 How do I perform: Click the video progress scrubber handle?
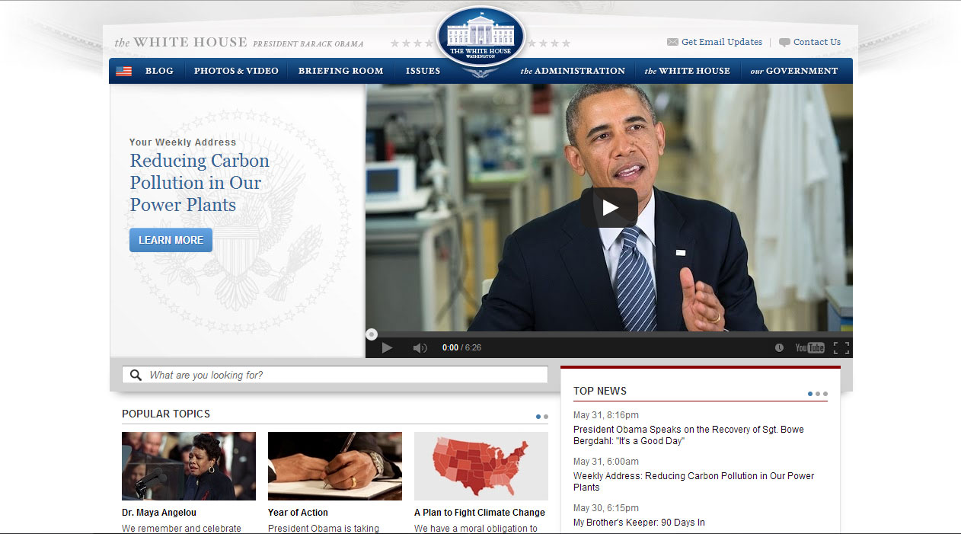[x=372, y=334]
